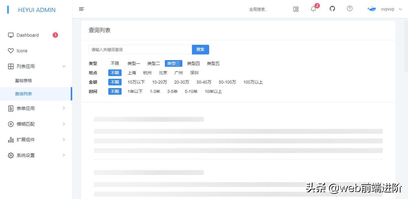Click the help question mark icon
This screenshot has height=199, width=408.
(350, 9)
